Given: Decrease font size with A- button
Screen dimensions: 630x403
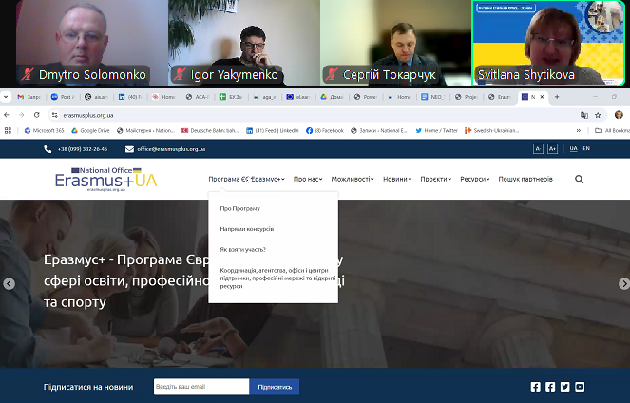Looking at the screenshot, I should (x=538, y=149).
